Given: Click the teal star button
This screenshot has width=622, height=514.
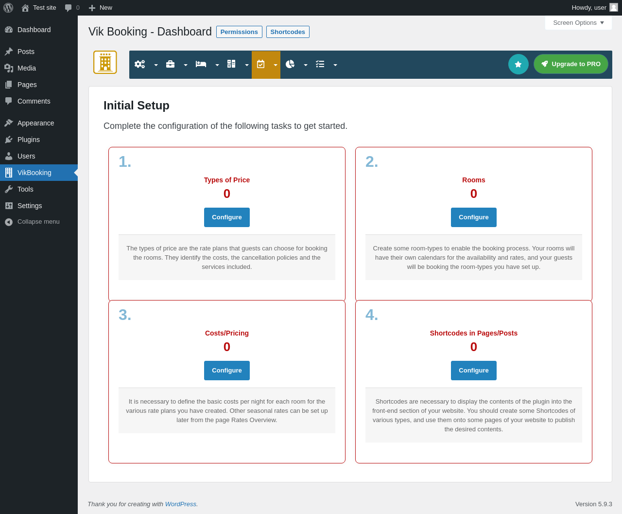Looking at the screenshot, I should coord(518,64).
